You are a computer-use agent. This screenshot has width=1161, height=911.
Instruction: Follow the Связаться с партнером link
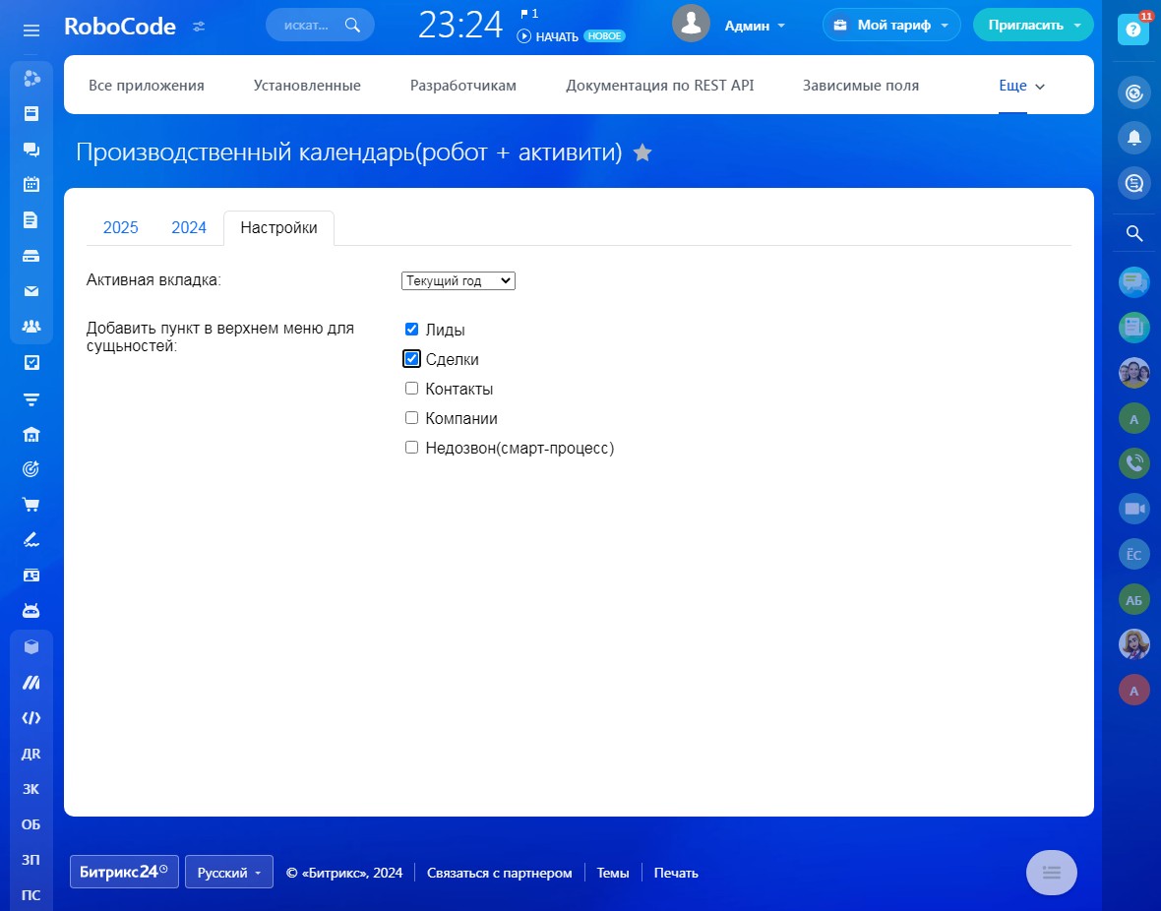point(499,873)
